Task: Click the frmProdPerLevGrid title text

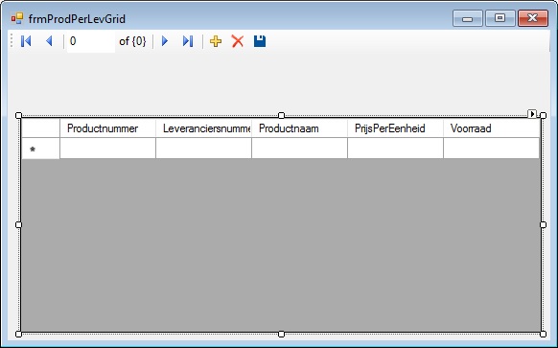Action: pyautogui.click(x=77, y=19)
